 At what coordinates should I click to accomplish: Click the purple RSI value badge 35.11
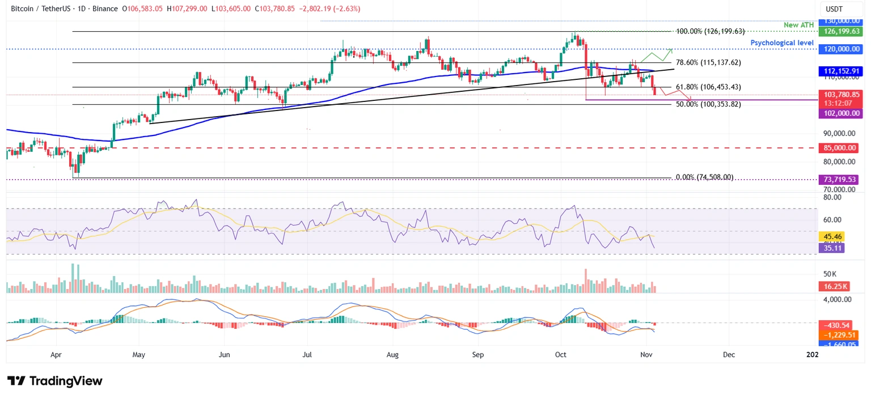831,248
